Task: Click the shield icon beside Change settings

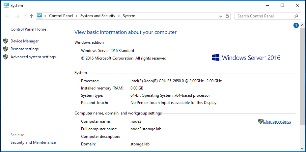Action: pyautogui.click(x=261, y=121)
